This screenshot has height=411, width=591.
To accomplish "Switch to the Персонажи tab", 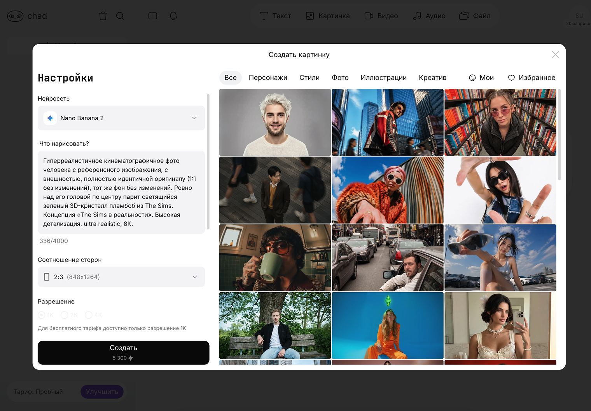I will coord(268,78).
